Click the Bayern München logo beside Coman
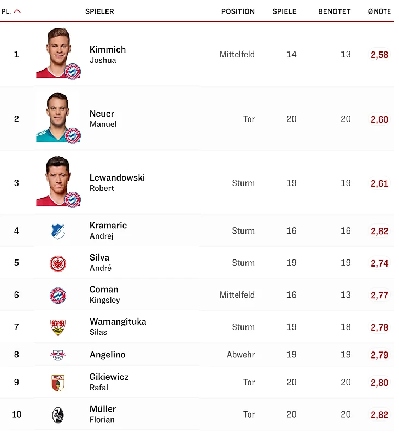Viewport: 399px width, 433px height. 58,295
